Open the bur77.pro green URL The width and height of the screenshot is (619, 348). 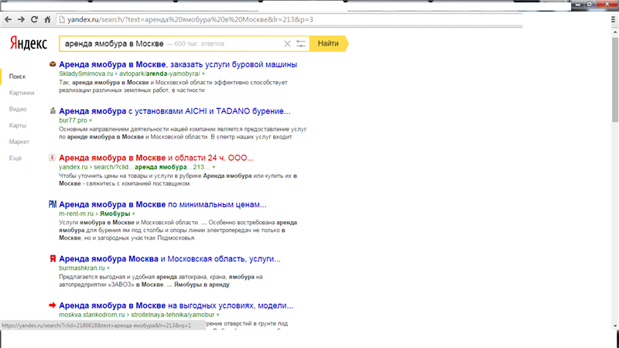(73, 121)
